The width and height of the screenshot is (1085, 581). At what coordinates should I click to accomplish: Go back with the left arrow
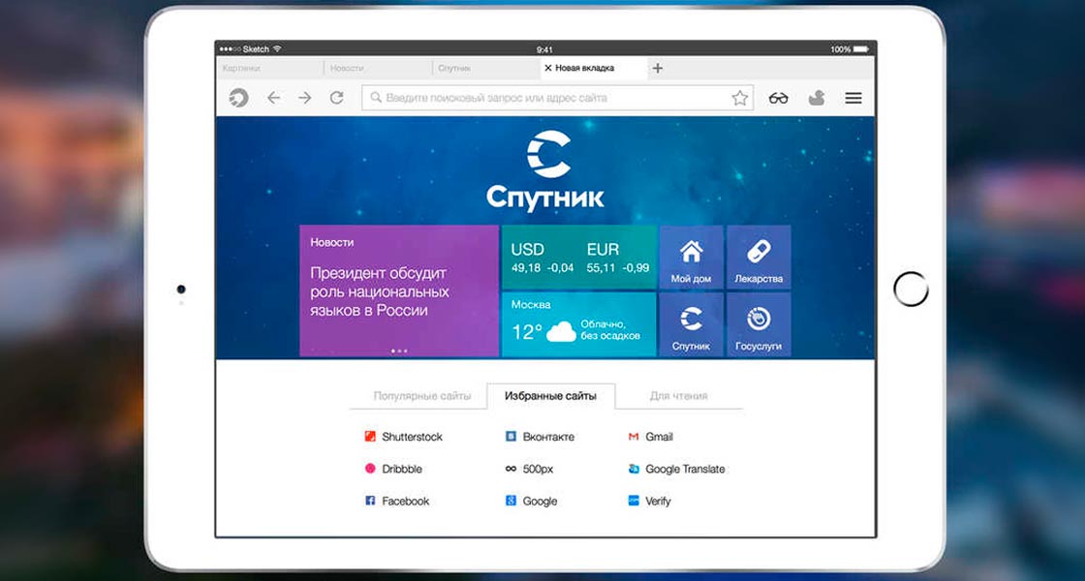point(273,98)
